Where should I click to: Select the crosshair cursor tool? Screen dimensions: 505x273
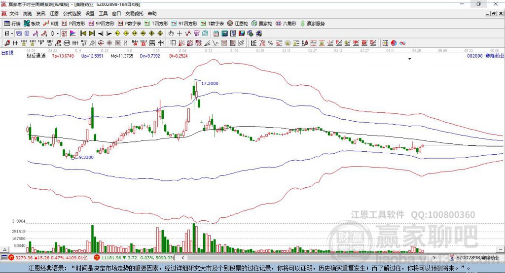(180, 34)
